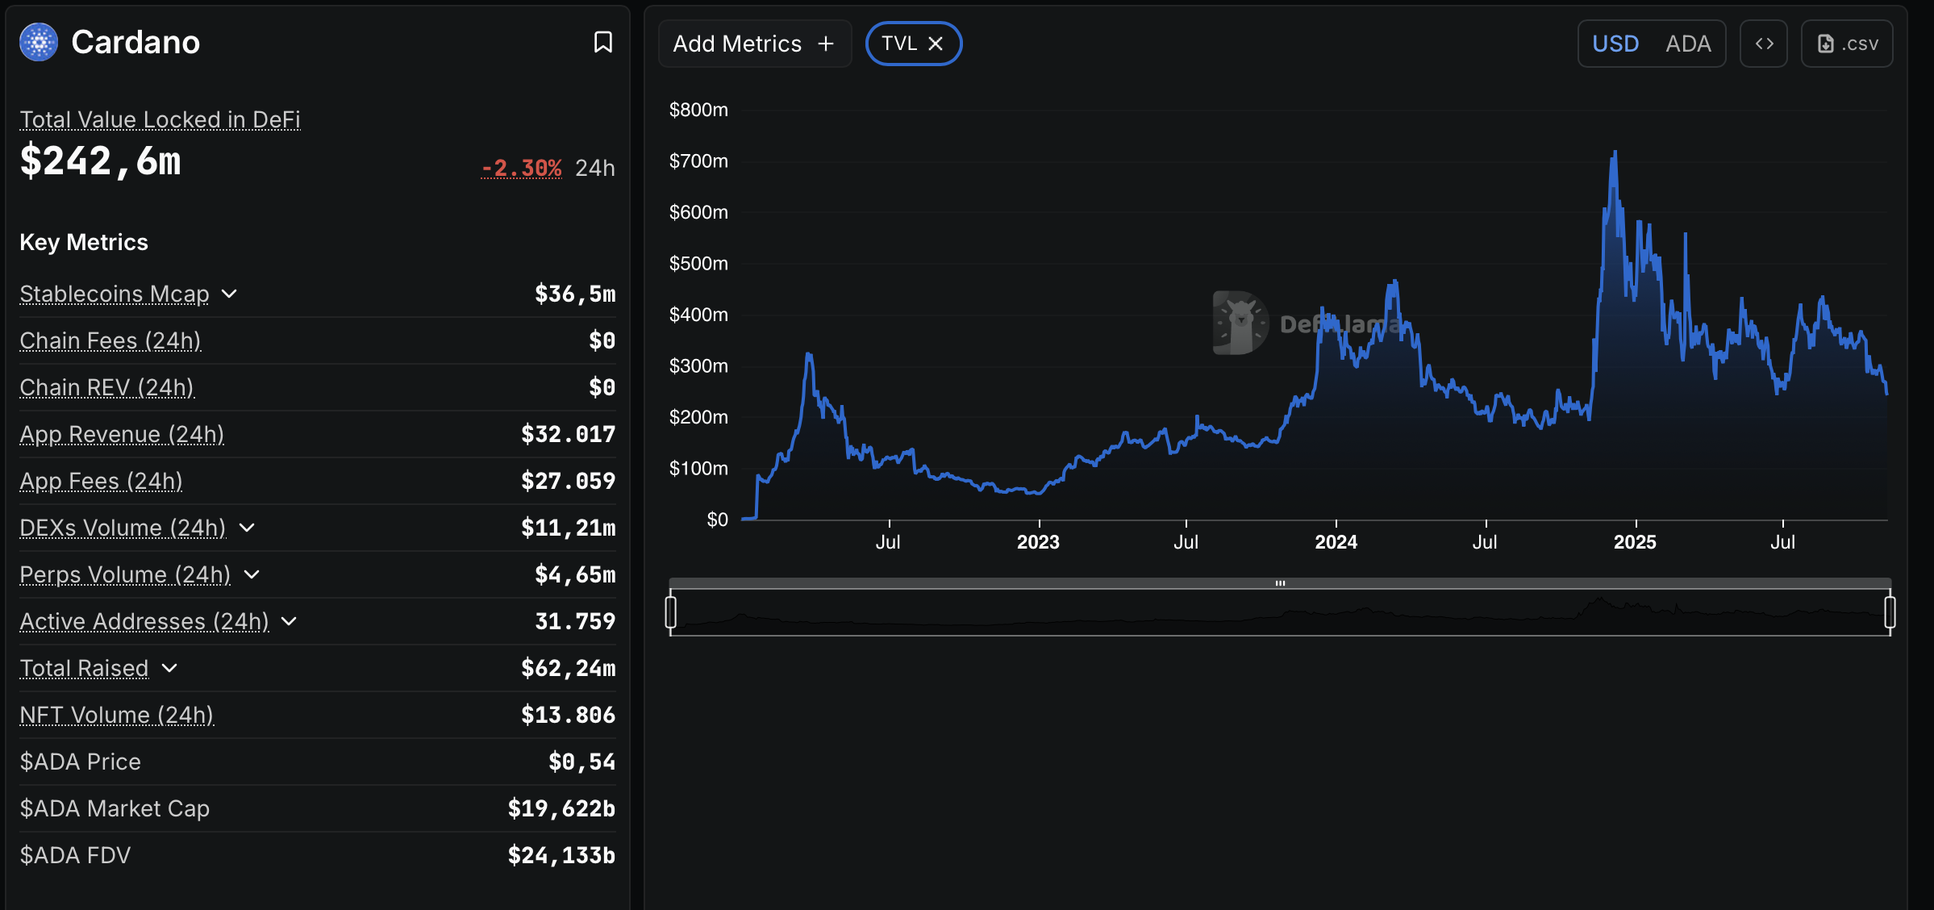Click the chevron on Total Raised
Image resolution: width=1934 pixels, height=910 pixels.
tap(169, 669)
